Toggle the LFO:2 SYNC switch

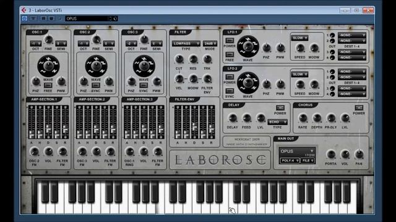230,91
